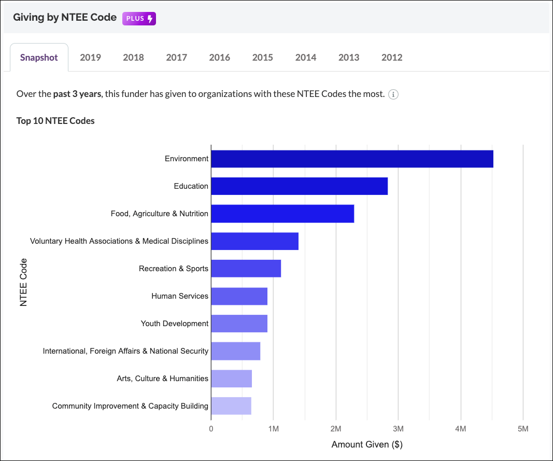Screen dimensions: 553x461
Task: View the 2015 giving data tab
Action: coord(263,58)
